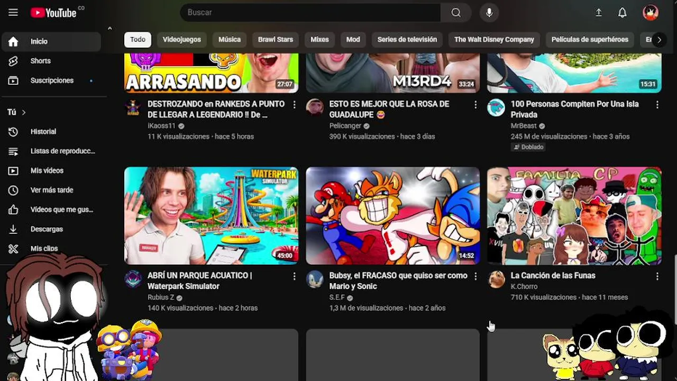Open Shorts in sidebar

pyautogui.click(x=51, y=61)
